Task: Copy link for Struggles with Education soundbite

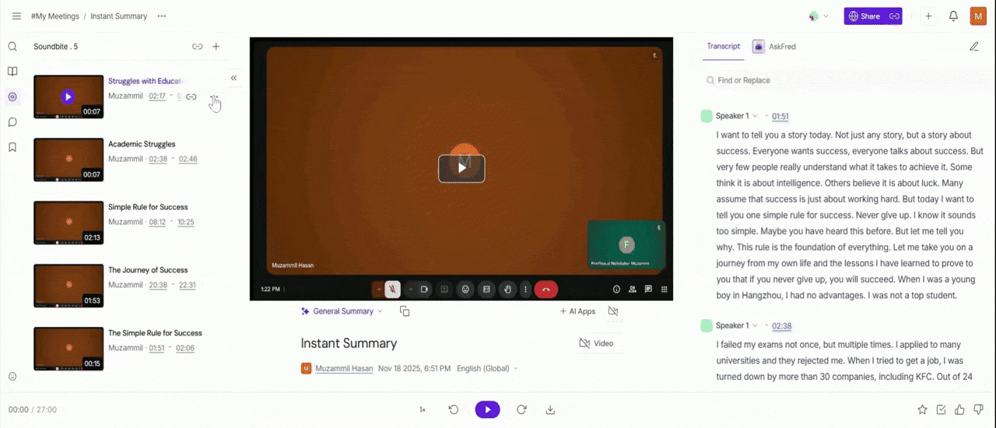Action: click(191, 96)
